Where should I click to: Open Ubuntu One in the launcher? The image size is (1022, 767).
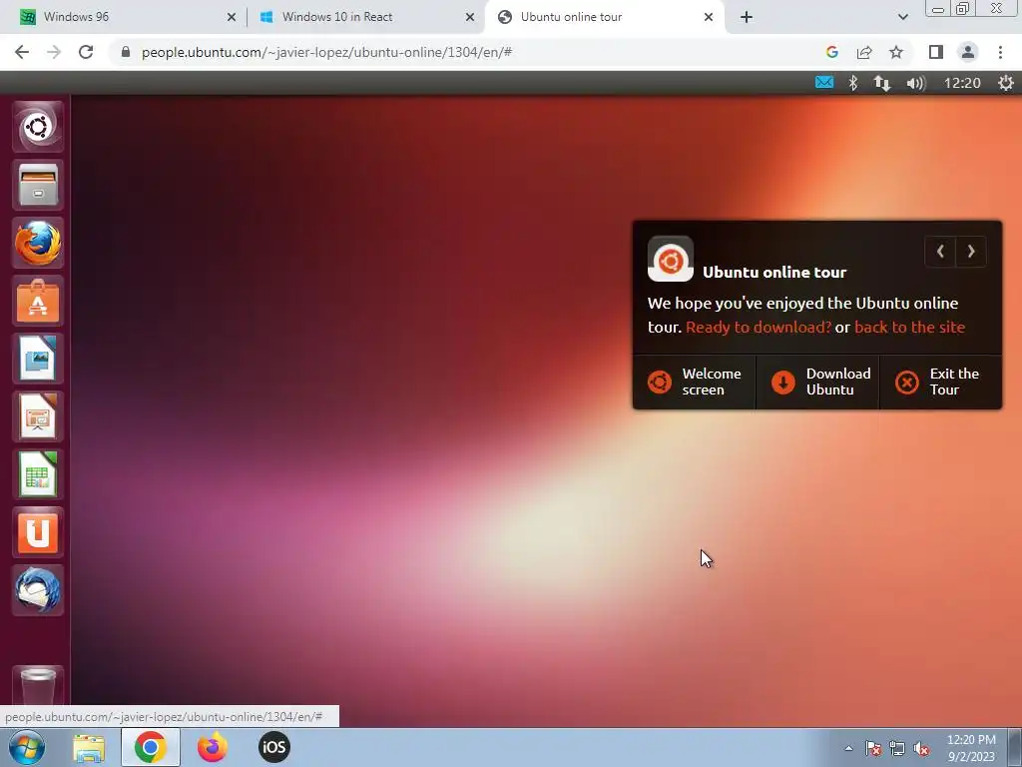pyautogui.click(x=38, y=533)
